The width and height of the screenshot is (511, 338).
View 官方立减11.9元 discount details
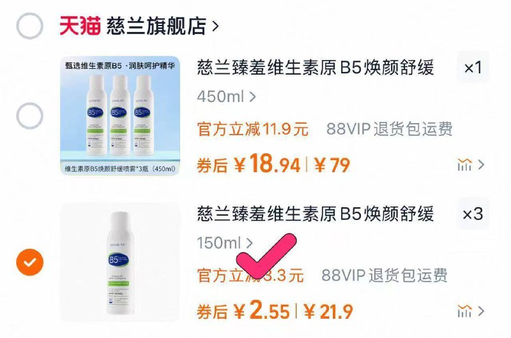click(x=252, y=129)
